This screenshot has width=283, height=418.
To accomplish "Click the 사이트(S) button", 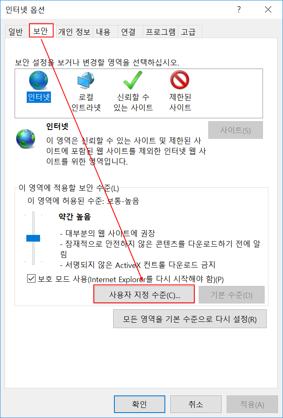I will click(235, 130).
